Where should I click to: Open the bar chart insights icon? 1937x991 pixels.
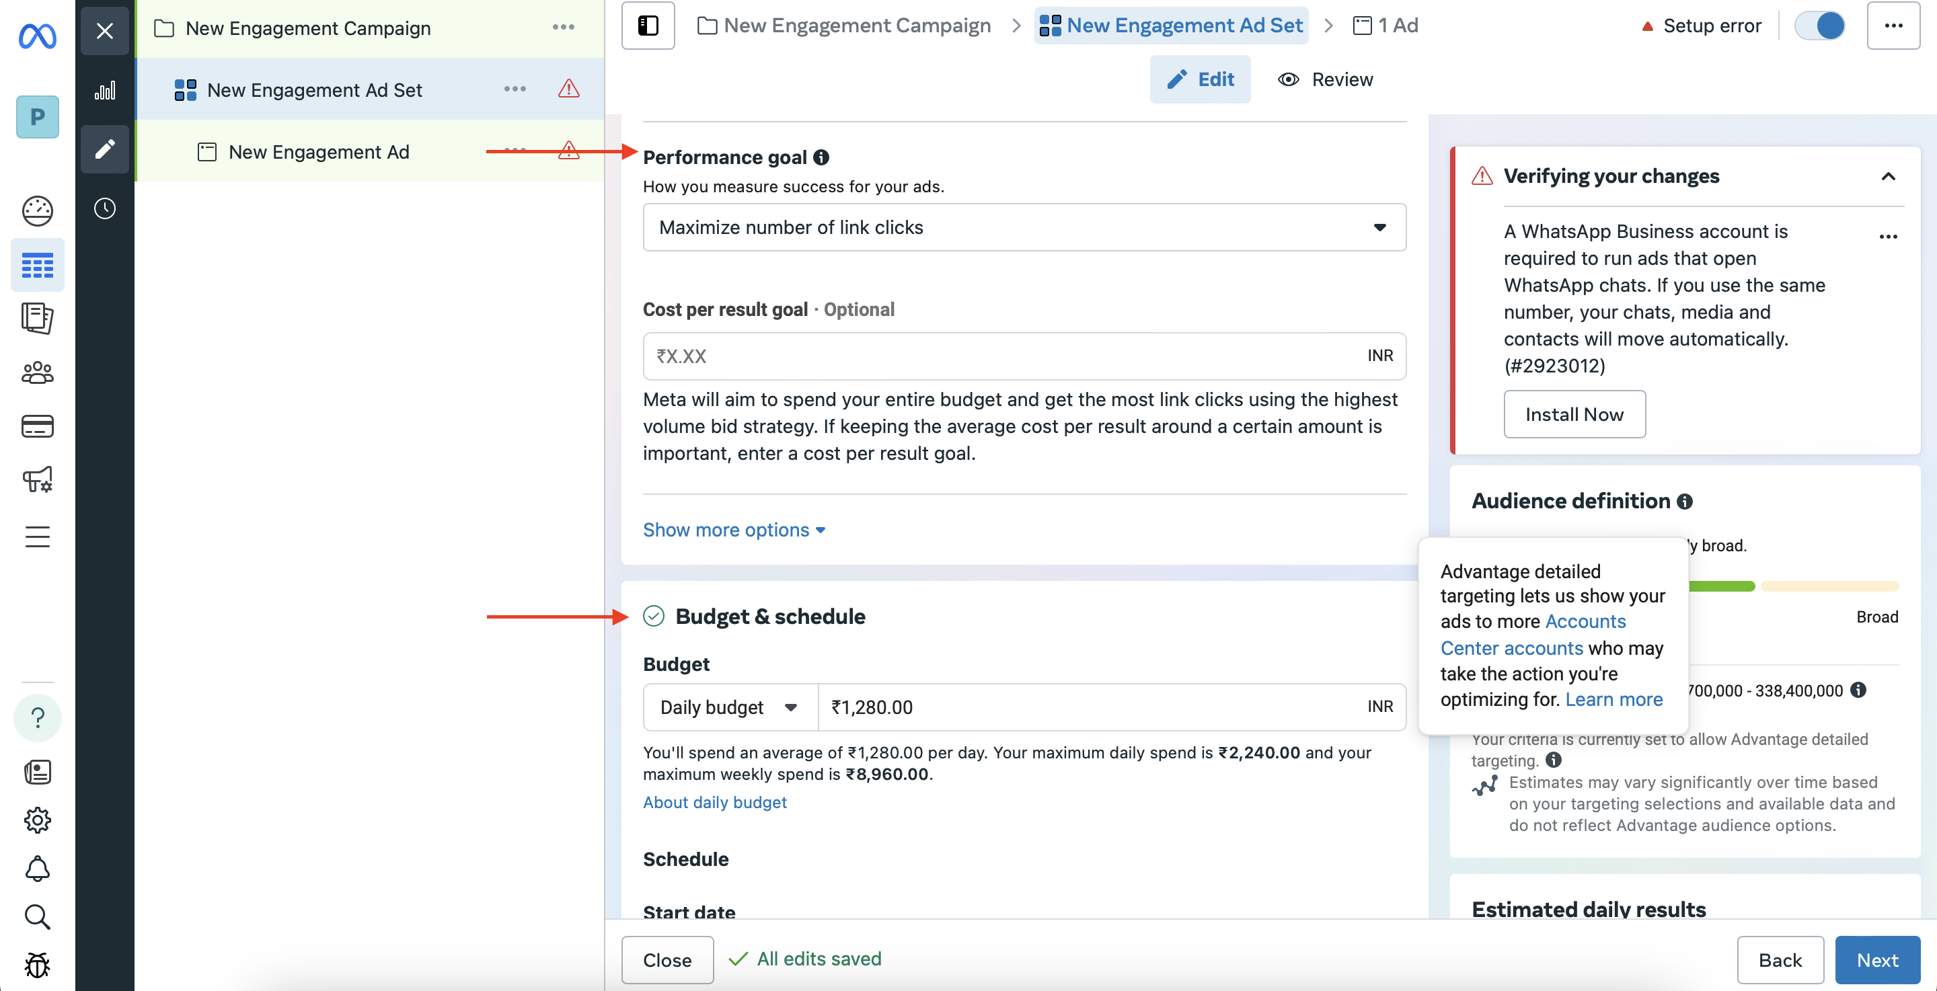(x=104, y=91)
